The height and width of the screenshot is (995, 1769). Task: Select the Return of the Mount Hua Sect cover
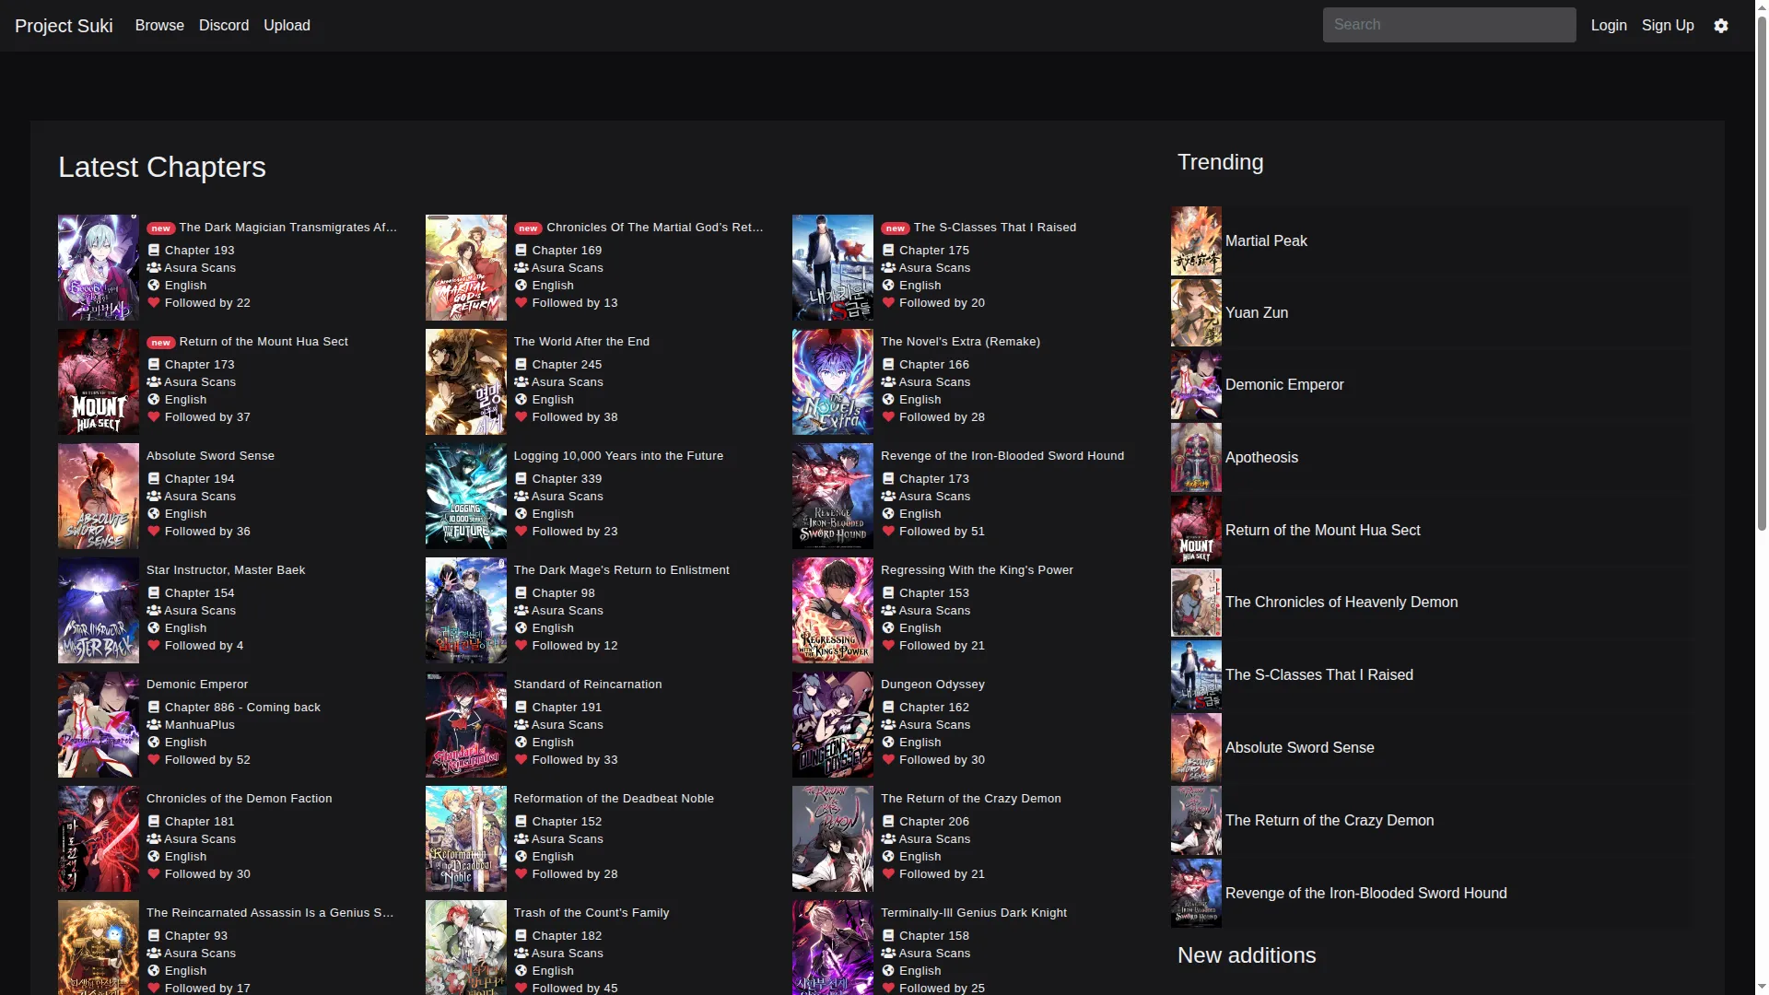(x=99, y=382)
